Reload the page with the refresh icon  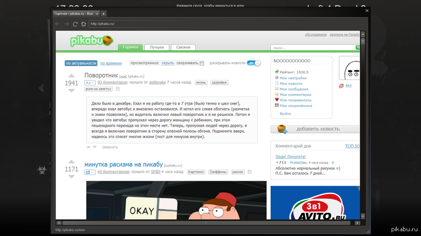pyautogui.click(x=75, y=24)
